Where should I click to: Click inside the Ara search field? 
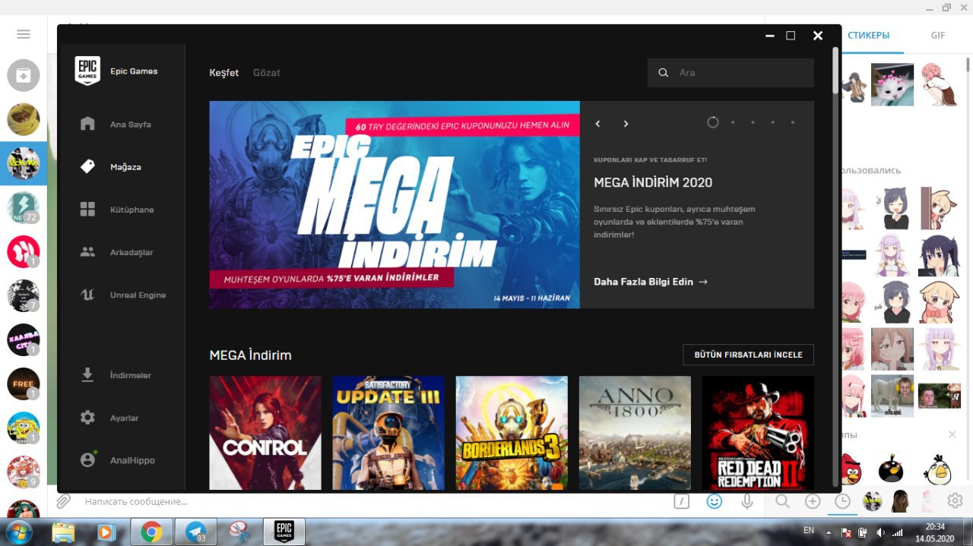(x=731, y=73)
